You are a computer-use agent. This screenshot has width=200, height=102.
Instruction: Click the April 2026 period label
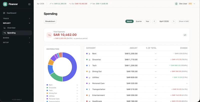pos(164,21)
